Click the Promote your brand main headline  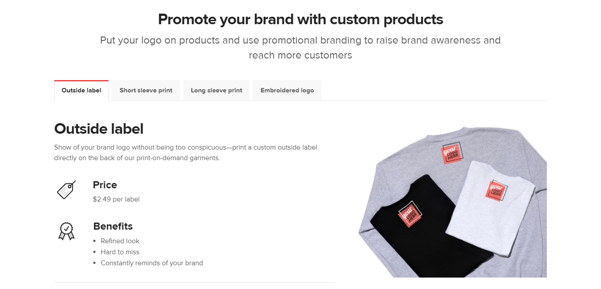[x=300, y=19]
